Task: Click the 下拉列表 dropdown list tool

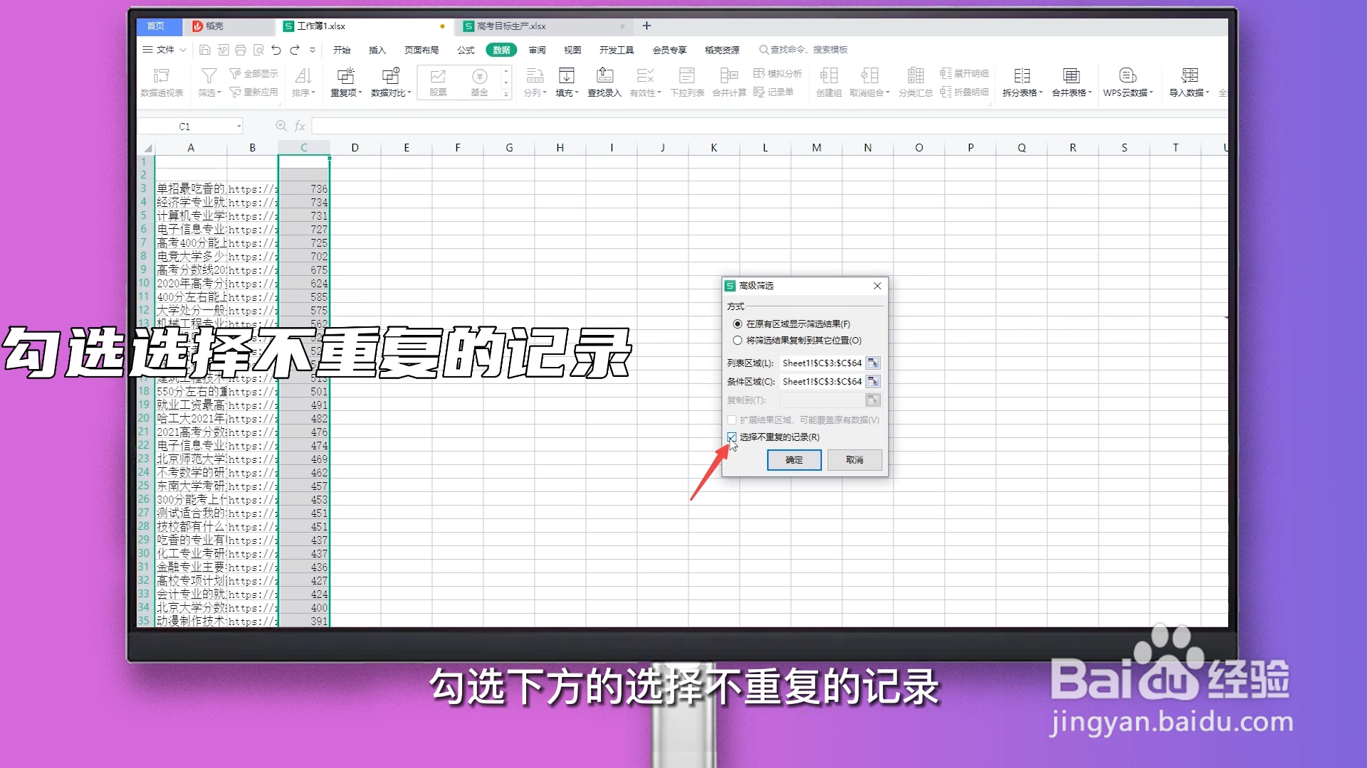Action: [686, 81]
